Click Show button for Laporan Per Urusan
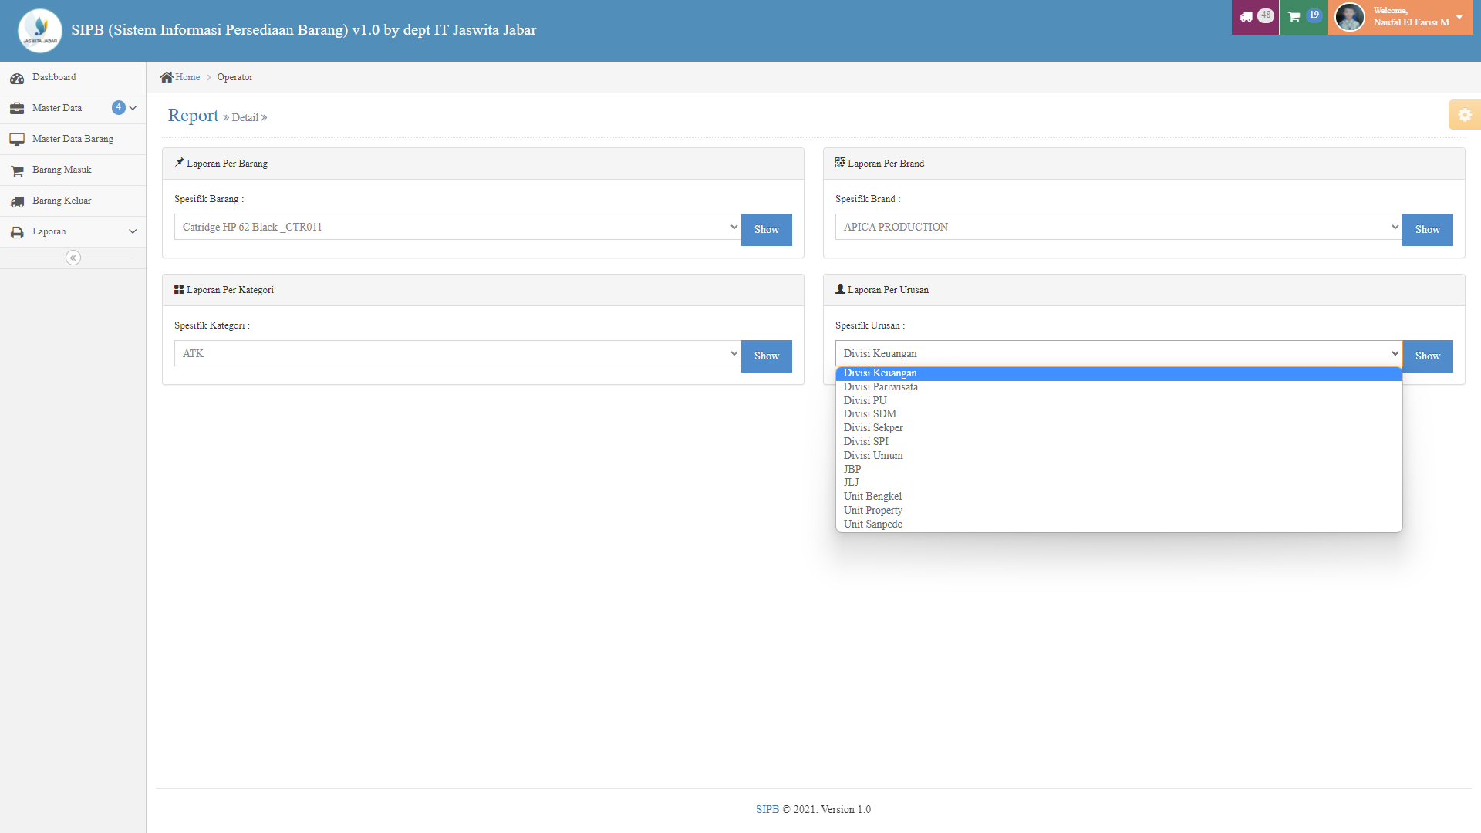 tap(1427, 356)
